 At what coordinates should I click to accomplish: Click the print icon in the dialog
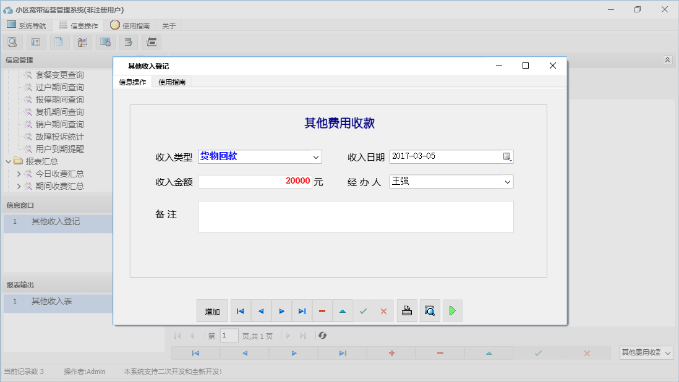point(407,311)
